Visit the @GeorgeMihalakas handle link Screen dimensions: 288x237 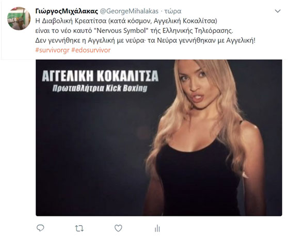(x=129, y=11)
